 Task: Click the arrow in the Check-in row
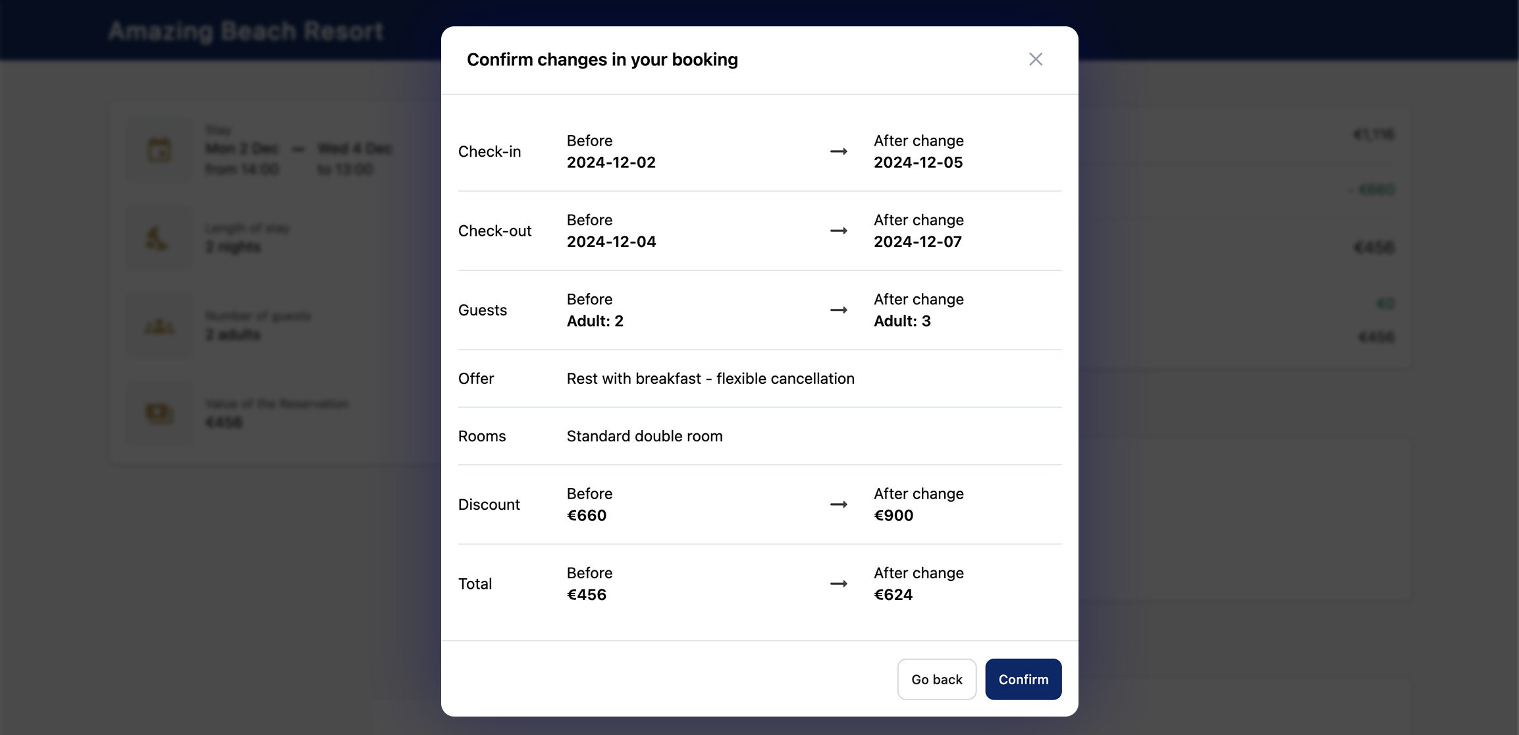838,151
